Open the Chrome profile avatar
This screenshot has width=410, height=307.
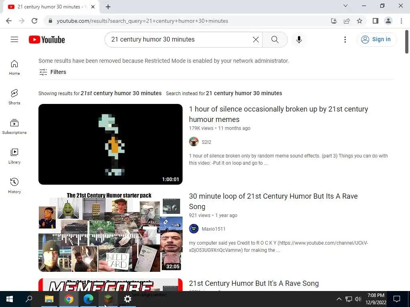[x=388, y=21]
